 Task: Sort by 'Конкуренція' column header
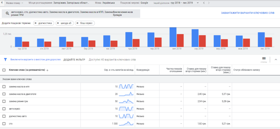143,70
